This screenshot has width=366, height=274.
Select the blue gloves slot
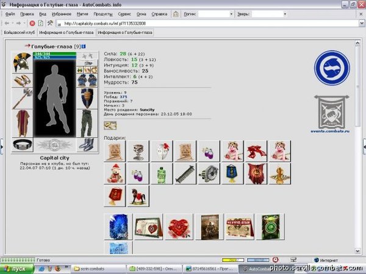tap(87, 80)
